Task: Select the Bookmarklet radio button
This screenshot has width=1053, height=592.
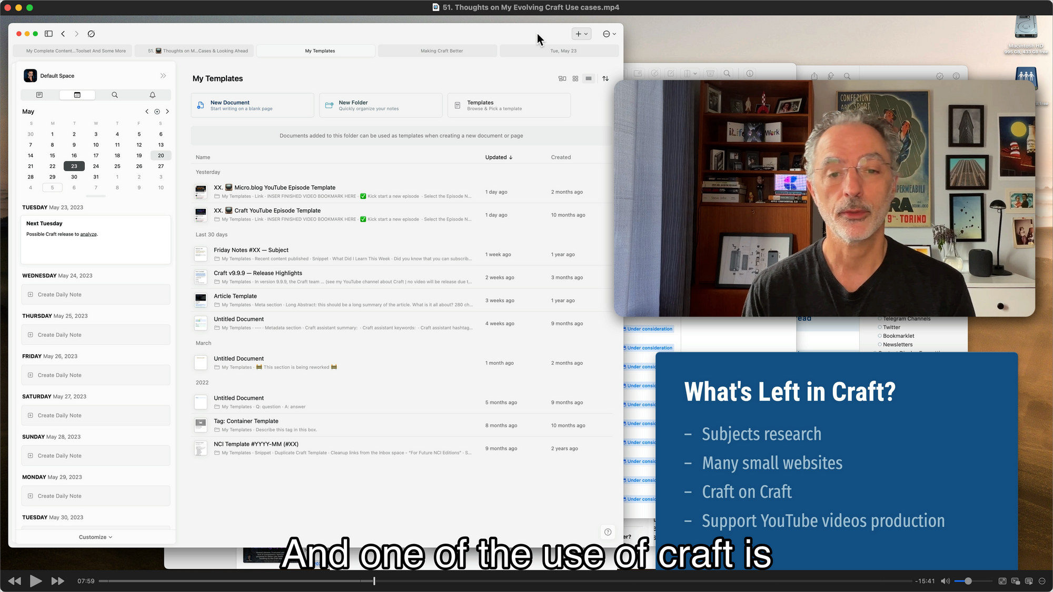Action: tap(880, 336)
